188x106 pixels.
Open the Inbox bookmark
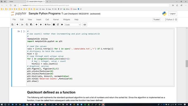[x=42, y=9]
